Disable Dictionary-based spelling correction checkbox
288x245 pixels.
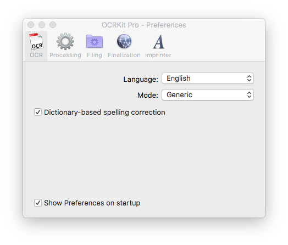38,112
